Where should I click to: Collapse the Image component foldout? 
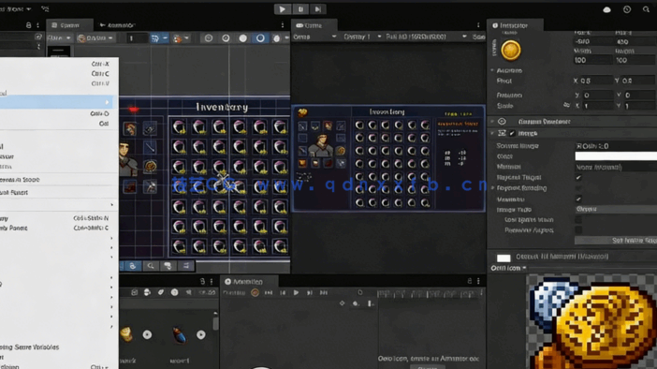[x=492, y=133]
